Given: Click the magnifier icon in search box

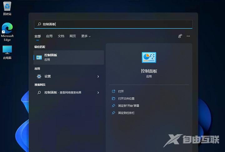Looking at the screenshot, I should pos(39,24).
